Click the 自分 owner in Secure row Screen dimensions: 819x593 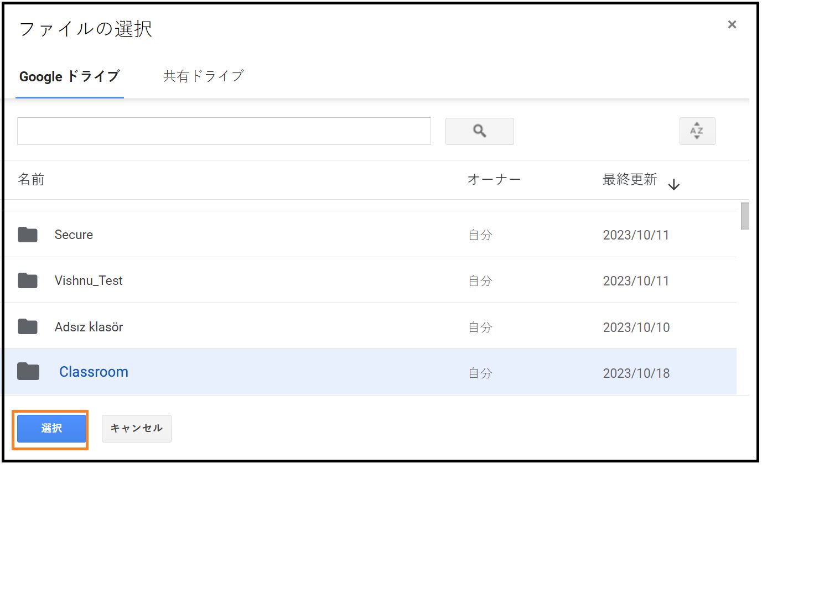click(x=480, y=235)
